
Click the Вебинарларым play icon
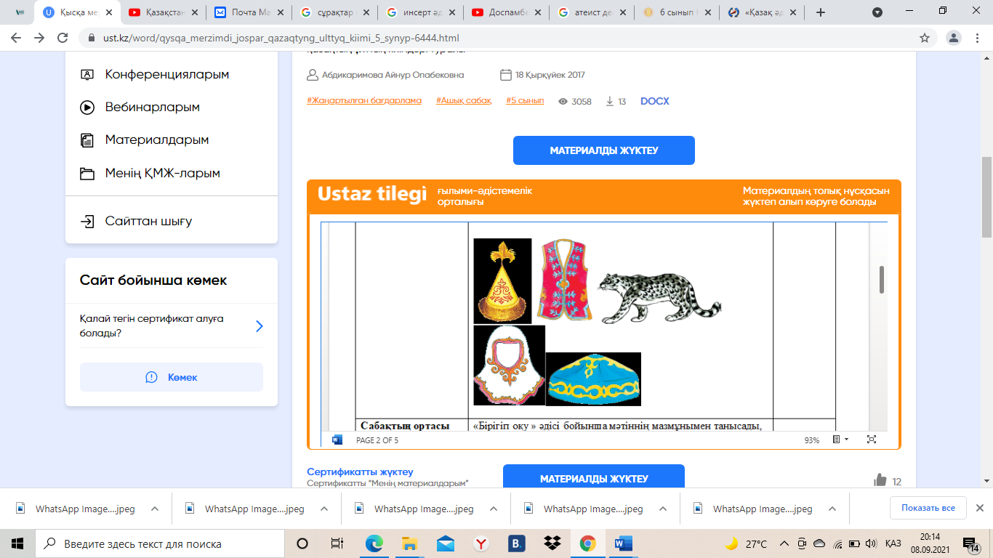pos(87,107)
